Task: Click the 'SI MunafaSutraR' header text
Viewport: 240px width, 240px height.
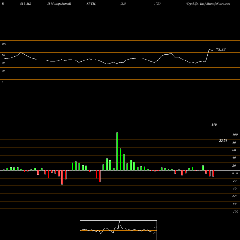Action: tap(59, 4)
